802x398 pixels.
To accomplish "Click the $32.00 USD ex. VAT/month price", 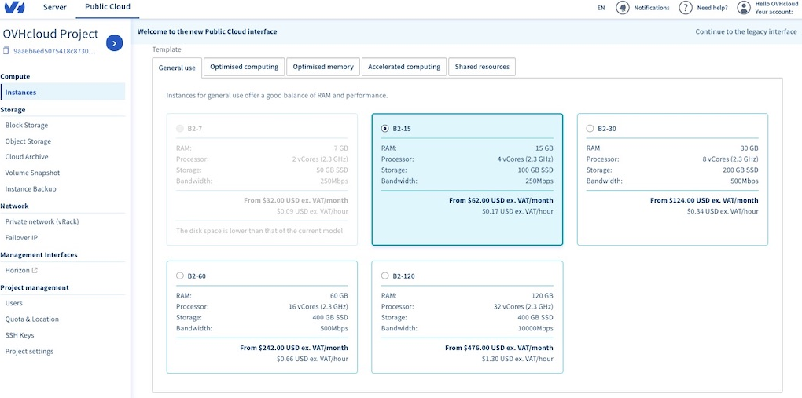I will (x=296, y=200).
